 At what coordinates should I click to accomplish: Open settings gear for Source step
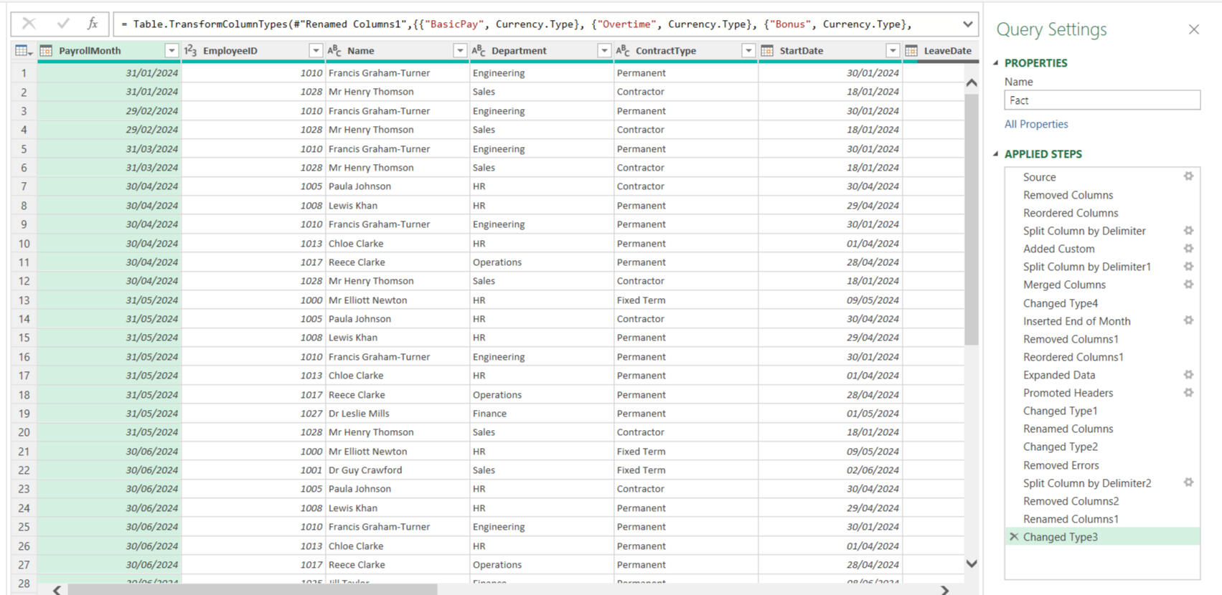(x=1188, y=176)
